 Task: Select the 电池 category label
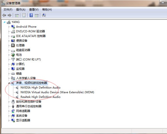pyautogui.click(x=19, y=55)
